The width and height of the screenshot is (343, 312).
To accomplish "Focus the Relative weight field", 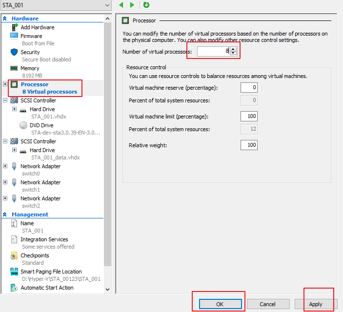I will coord(249,145).
